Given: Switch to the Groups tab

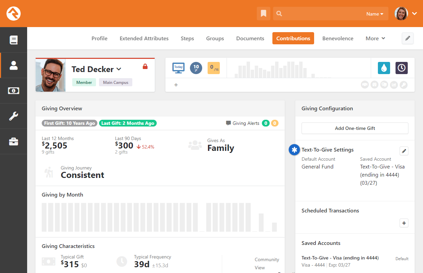Looking at the screenshot, I should pos(215,38).
